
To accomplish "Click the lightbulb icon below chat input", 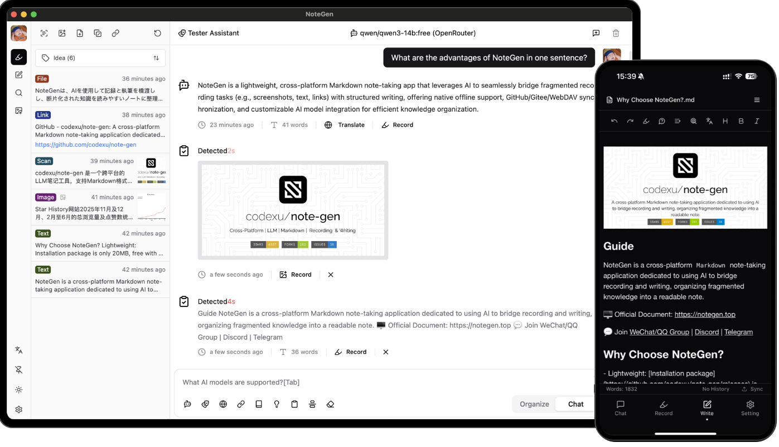I will point(277,404).
